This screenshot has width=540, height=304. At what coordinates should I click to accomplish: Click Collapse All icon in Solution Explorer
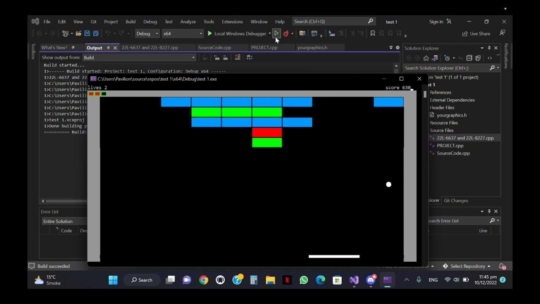[469, 58]
